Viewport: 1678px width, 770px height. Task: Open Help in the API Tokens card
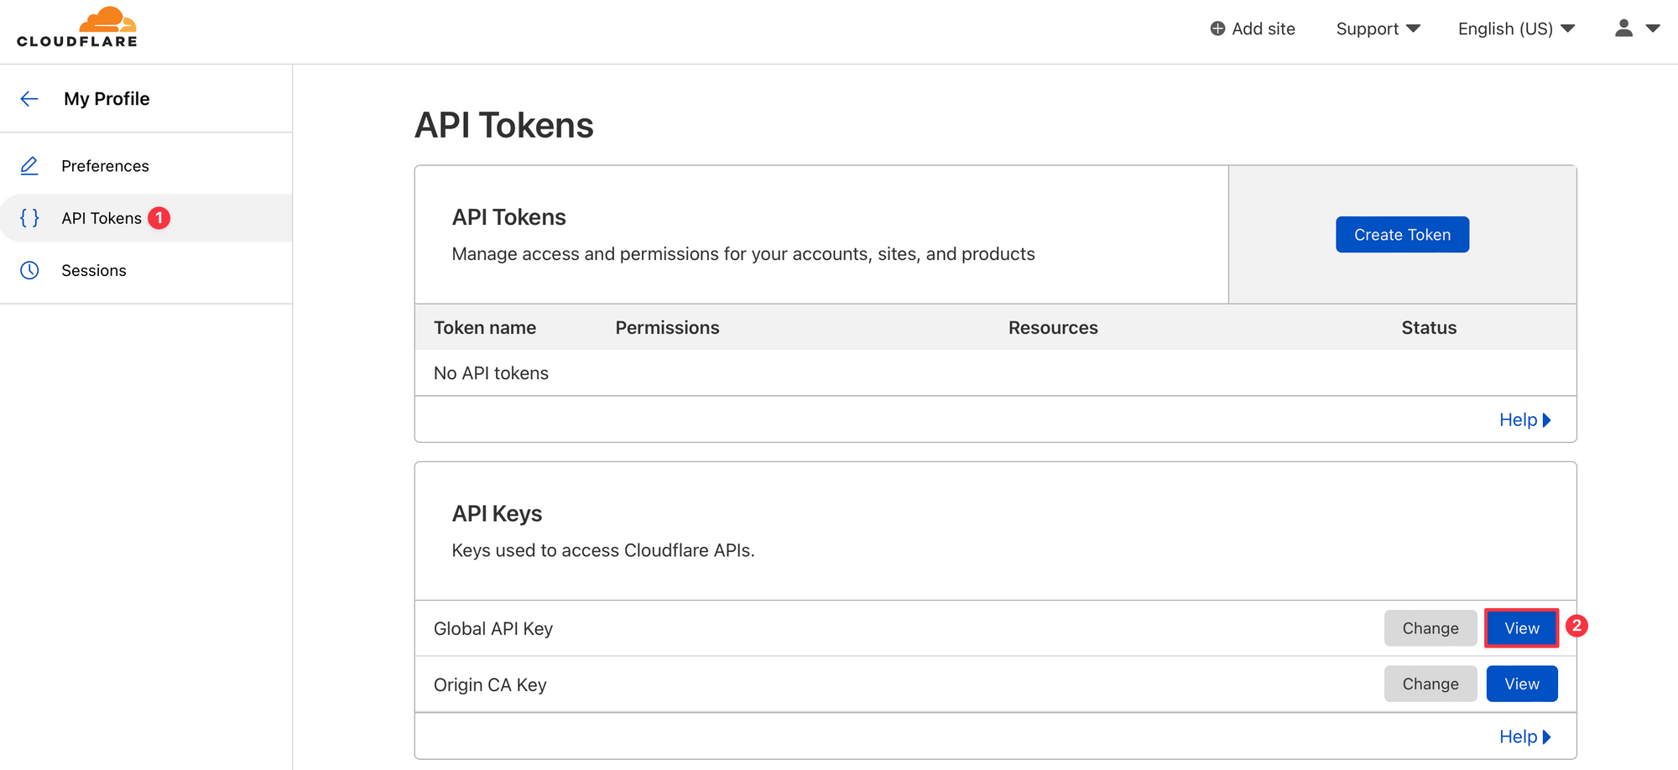tap(1524, 420)
